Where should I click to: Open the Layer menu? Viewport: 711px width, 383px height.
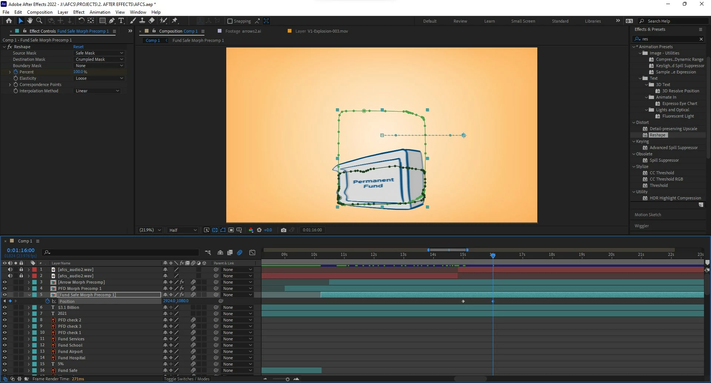click(63, 12)
